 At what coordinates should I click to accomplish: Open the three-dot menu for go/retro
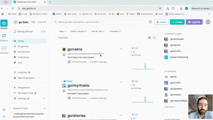tap(121, 49)
